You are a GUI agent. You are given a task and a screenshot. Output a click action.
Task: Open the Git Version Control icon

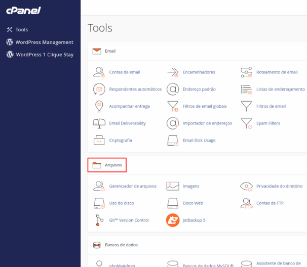pos(99,220)
